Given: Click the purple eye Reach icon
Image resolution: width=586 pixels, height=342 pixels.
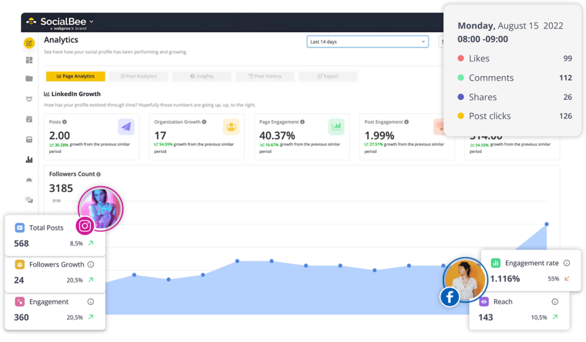Looking at the screenshot, I should point(484,301).
